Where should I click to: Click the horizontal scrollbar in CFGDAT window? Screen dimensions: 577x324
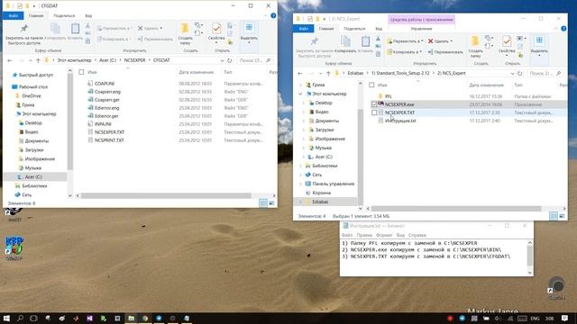(166, 196)
